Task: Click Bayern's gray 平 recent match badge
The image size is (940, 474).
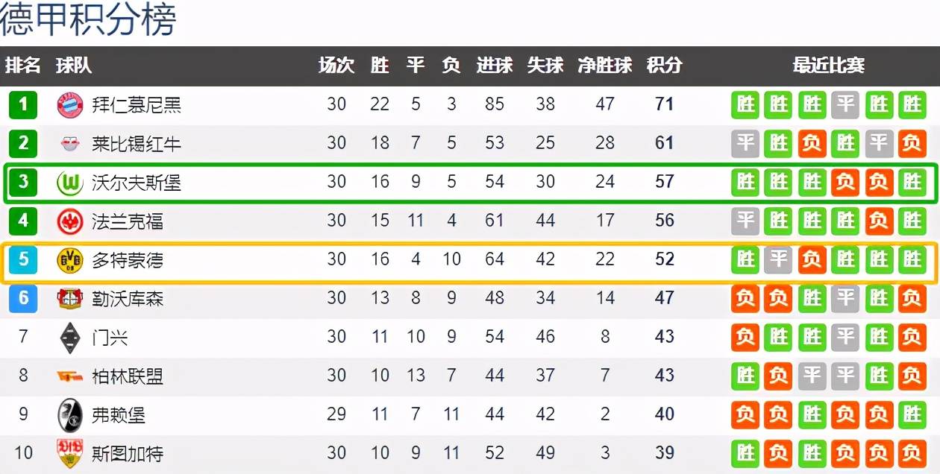Action: click(845, 104)
